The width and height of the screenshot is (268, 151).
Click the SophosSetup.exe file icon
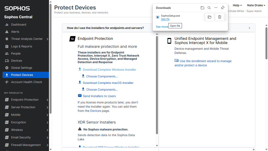(x=158, y=17)
